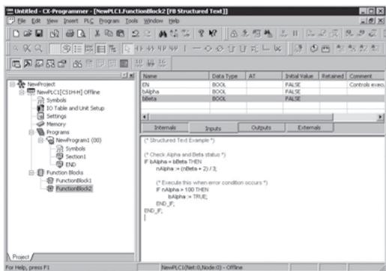This screenshot has height=271, width=386.
Task: Select FunctionBlock2 in tree
Action: 74,189
